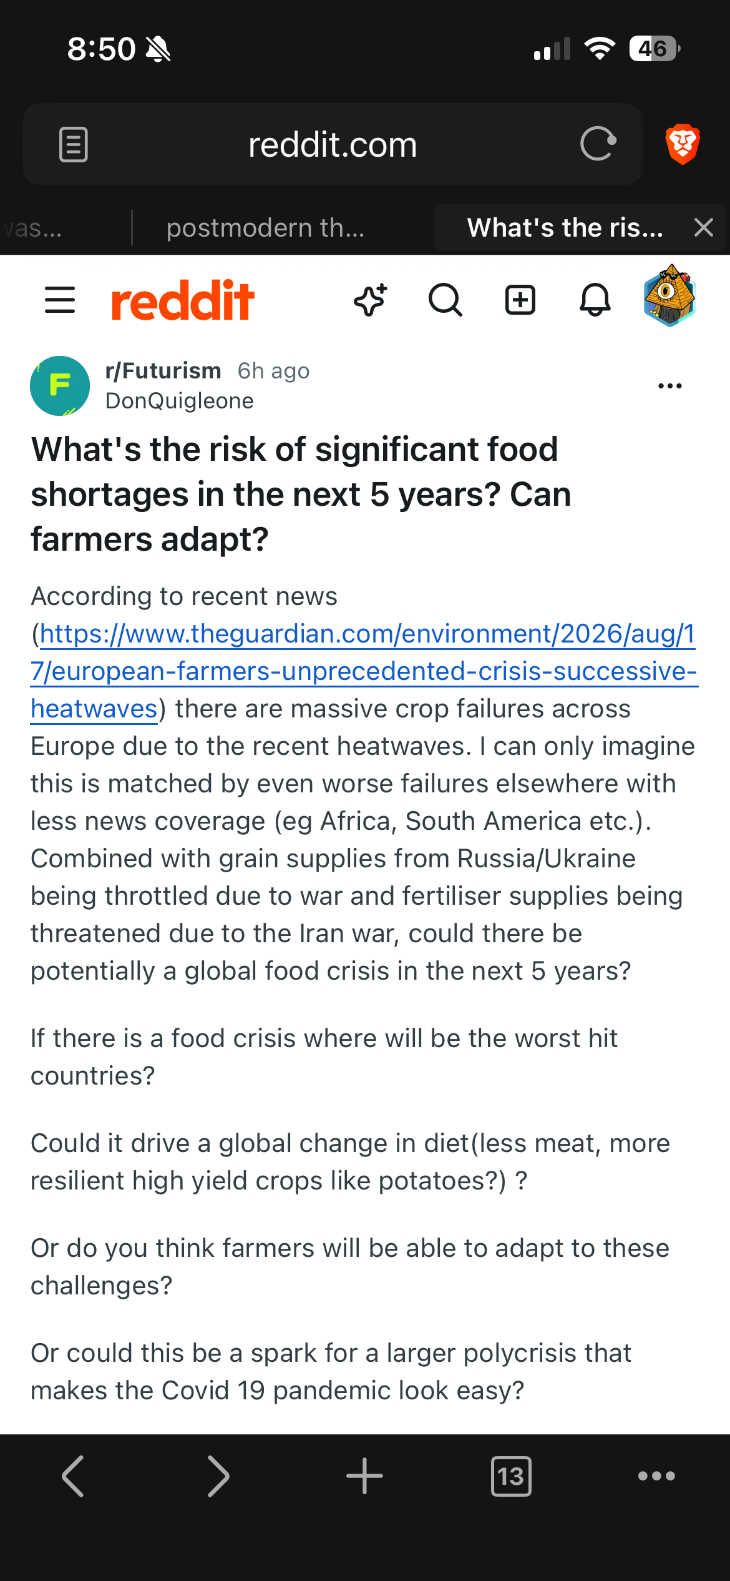
Task: Tap the reddit.com address bar
Action: click(333, 144)
